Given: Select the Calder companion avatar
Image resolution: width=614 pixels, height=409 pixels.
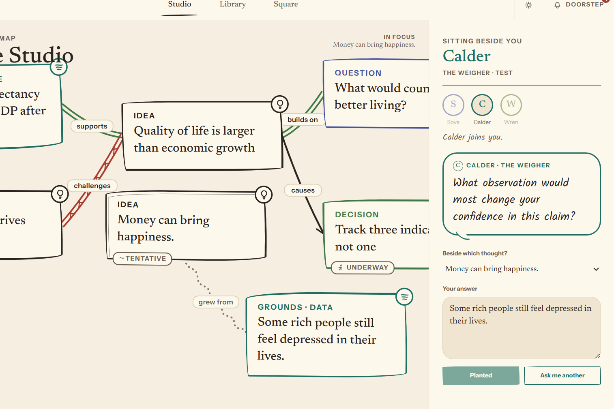Looking at the screenshot, I should point(482,105).
